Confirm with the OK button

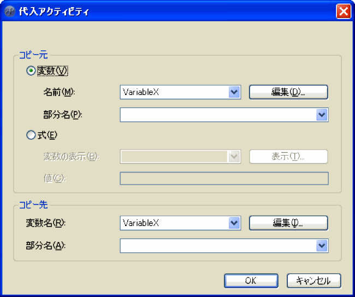[x=251, y=281]
